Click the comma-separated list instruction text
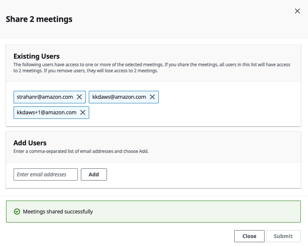 pos(81,151)
